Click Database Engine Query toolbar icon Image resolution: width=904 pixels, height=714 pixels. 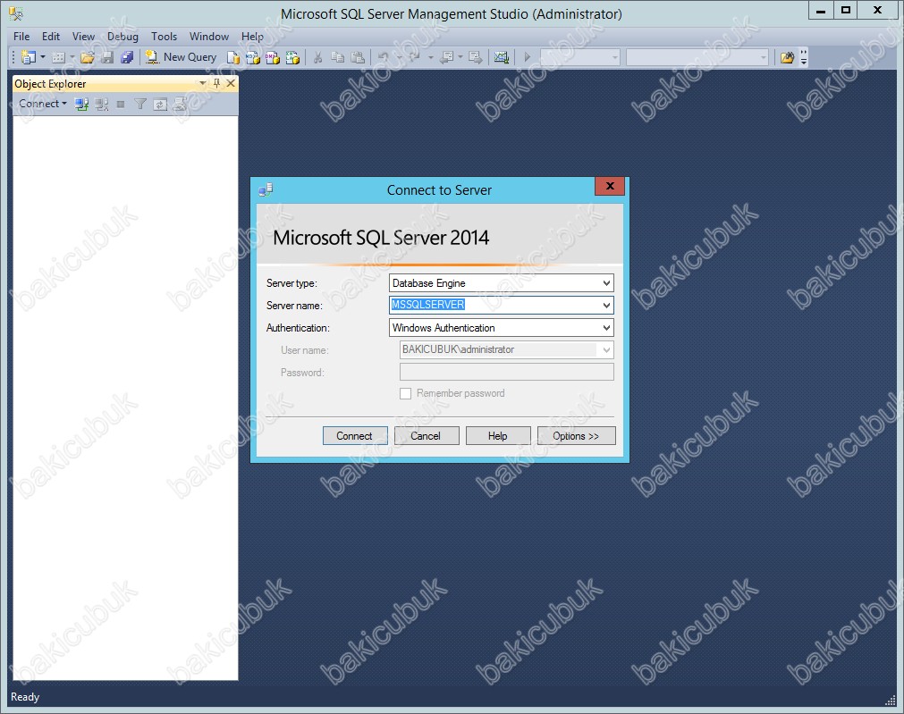[x=232, y=57]
